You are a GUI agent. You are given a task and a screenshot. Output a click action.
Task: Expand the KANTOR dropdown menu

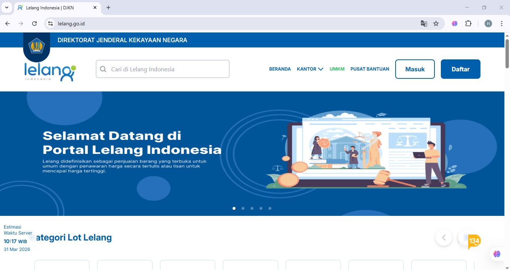point(310,69)
